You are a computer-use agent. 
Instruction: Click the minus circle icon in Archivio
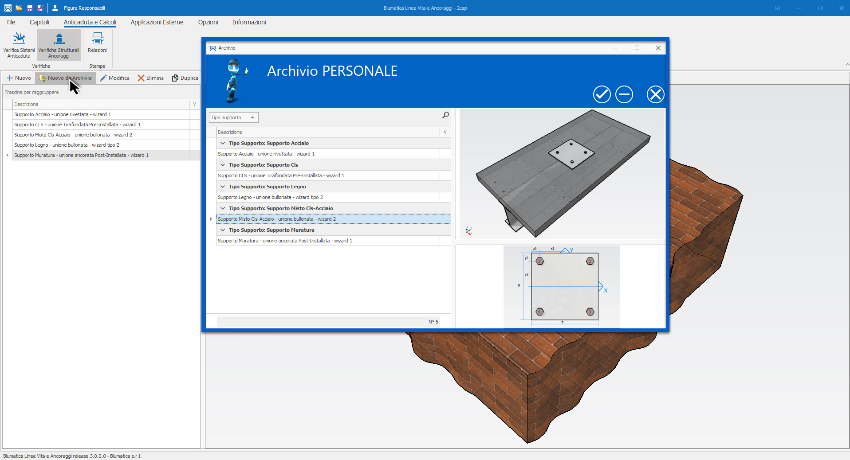pyautogui.click(x=624, y=94)
